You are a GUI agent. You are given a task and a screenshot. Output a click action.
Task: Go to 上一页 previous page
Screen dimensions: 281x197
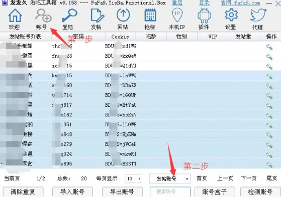[225, 178]
